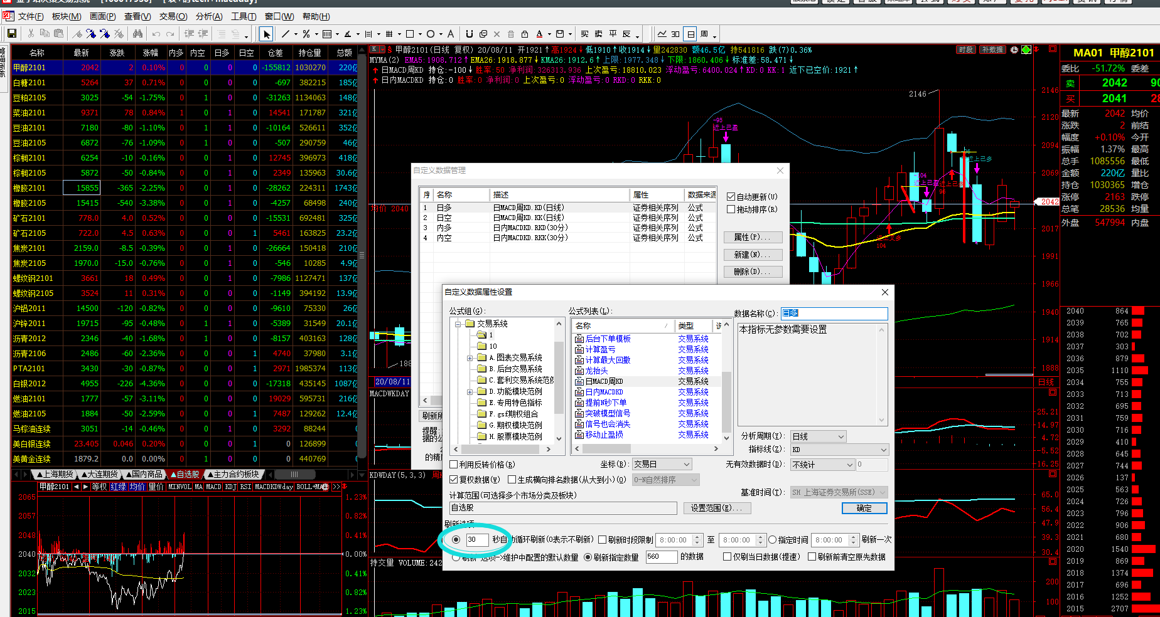
Task: Select the ellipse drawing tool
Action: pyautogui.click(x=431, y=34)
